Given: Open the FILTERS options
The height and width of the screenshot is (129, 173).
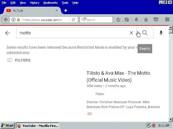Looking at the screenshot, I should (x=19, y=60).
